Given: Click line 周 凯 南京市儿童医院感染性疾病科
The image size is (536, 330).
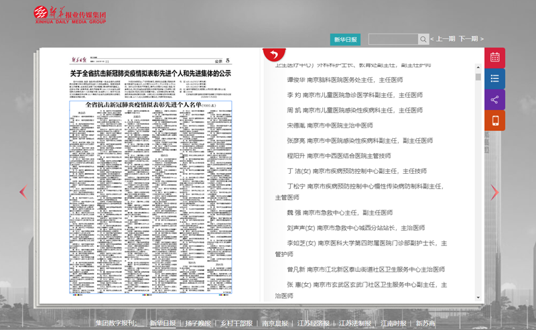Looking at the screenshot, I should coord(355,110).
